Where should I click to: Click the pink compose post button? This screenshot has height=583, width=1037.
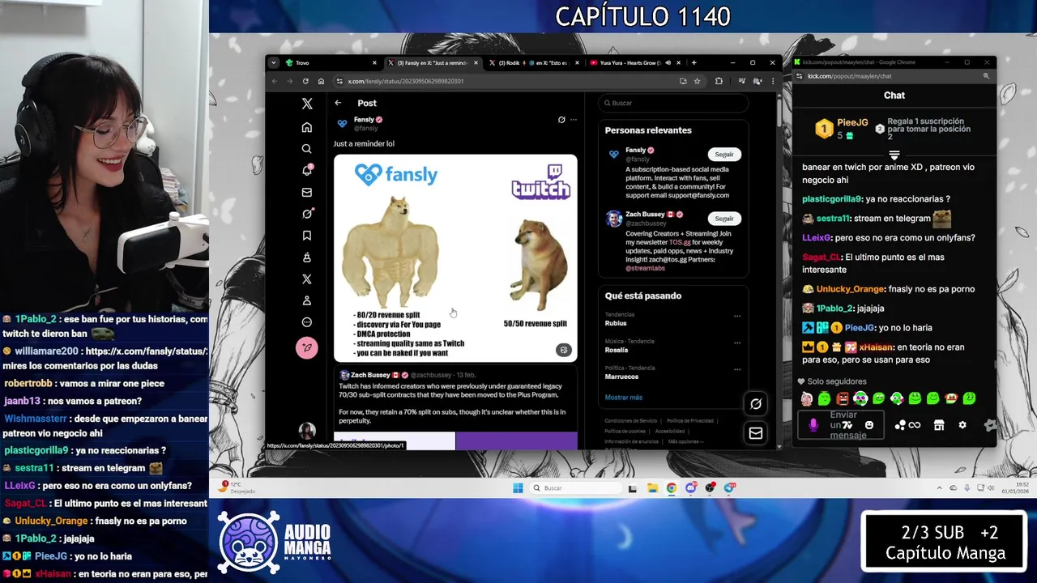click(x=307, y=347)
